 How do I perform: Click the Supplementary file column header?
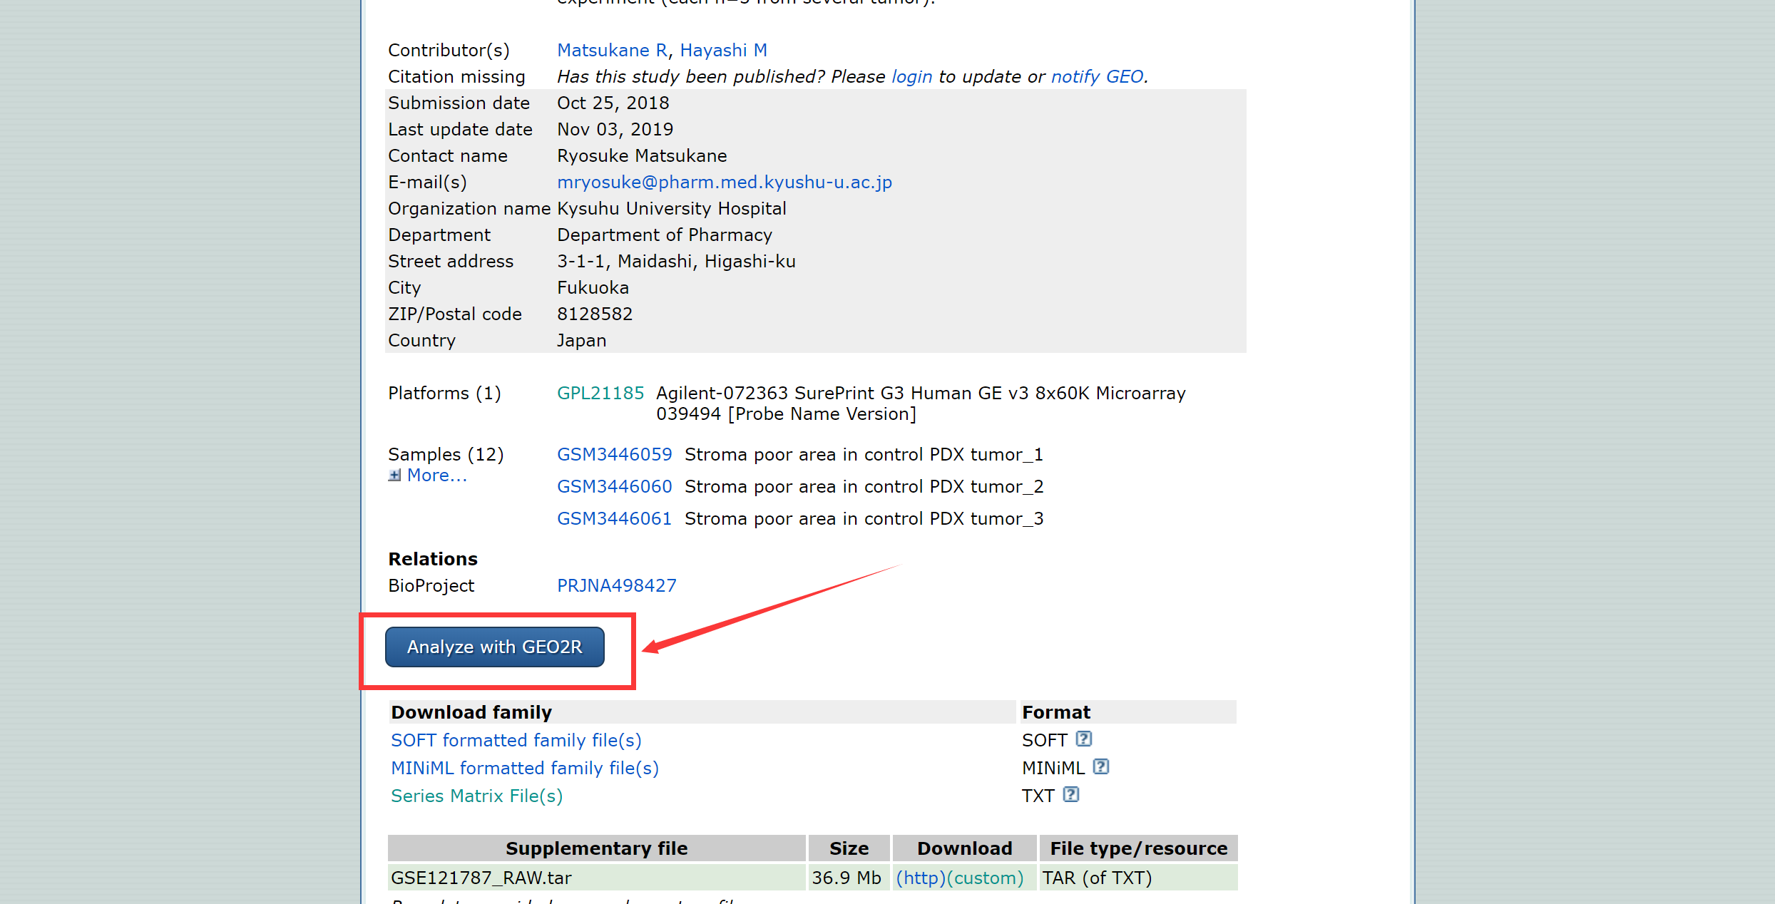pos(596,848)
